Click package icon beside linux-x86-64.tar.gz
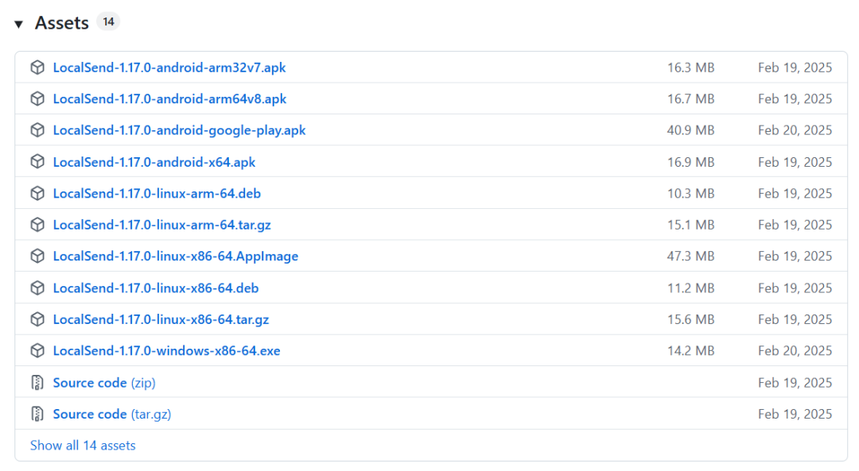The image size is (859, 471). [x=37, y=319]
